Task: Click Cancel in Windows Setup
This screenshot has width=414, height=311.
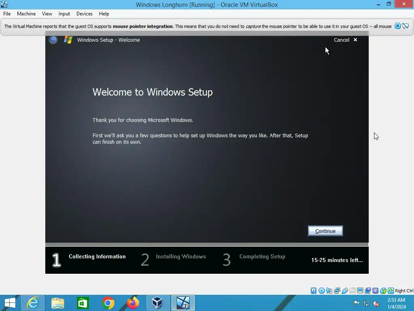Action: coord(341,40)
